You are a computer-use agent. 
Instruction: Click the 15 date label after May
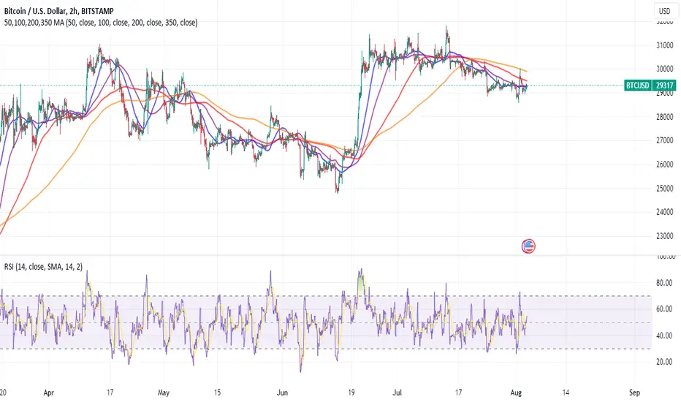(x=217, y=392)
